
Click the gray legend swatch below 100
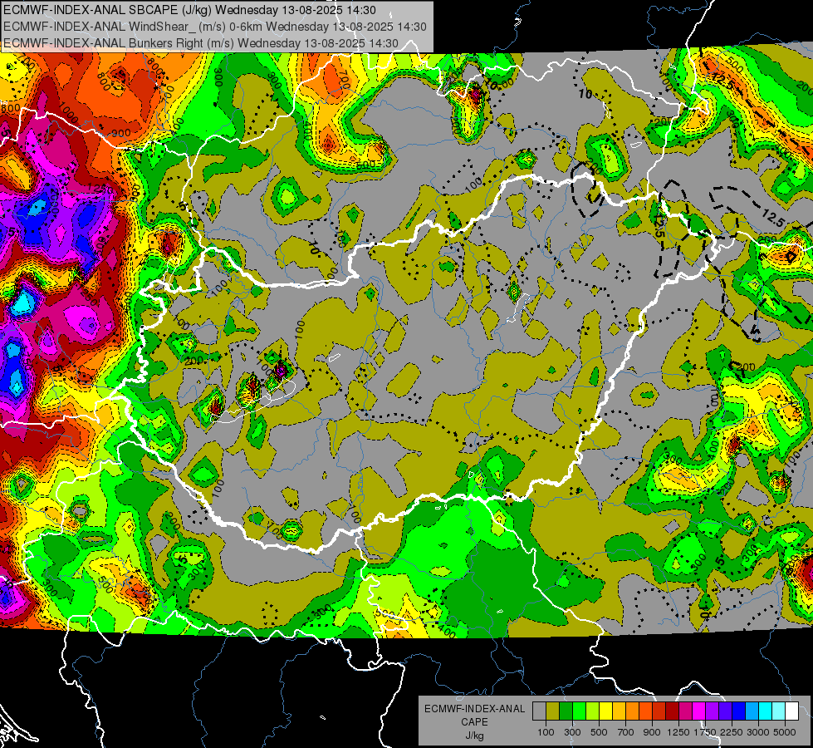539,711
